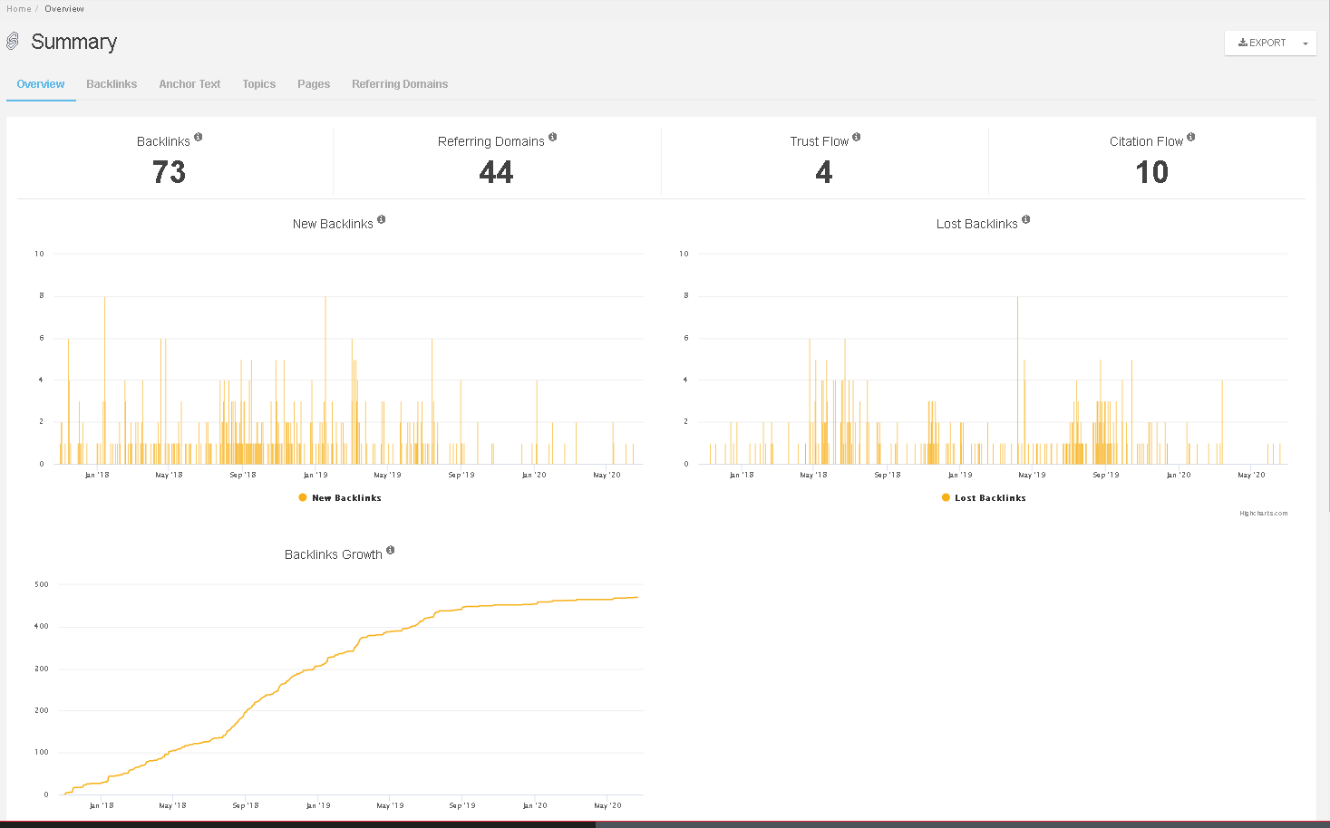The image size is (1330, 828).
Task: Click the Home breadcrumb link
Action: 18,9
